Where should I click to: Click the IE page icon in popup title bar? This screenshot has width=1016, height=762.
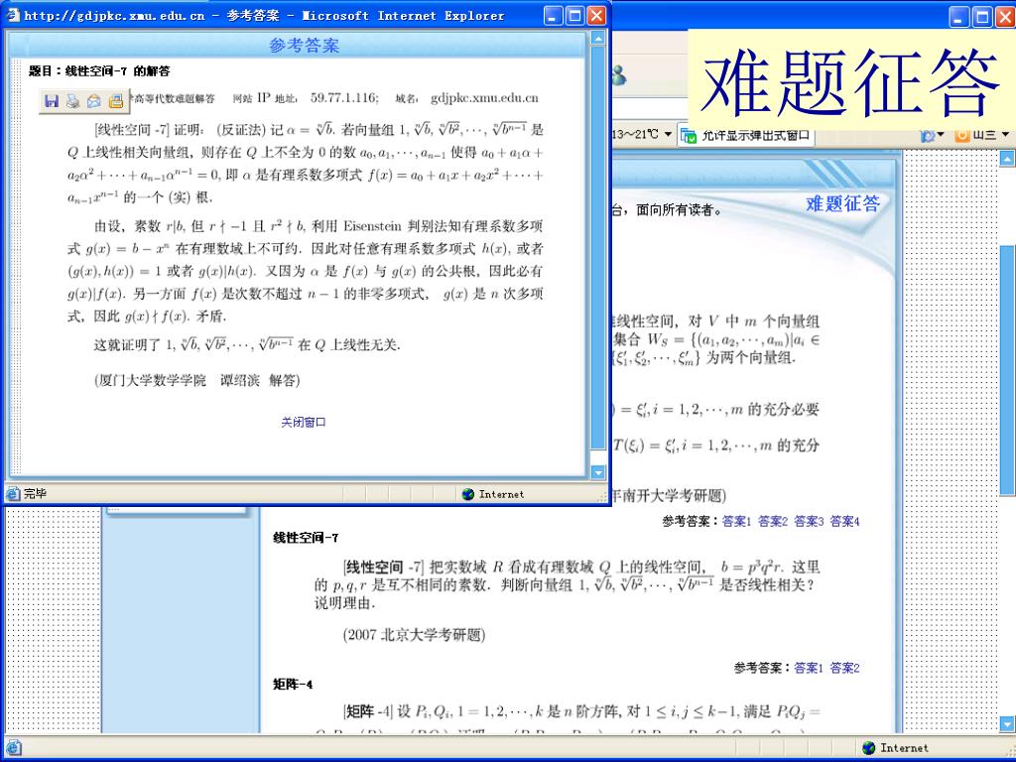(13, 15)
